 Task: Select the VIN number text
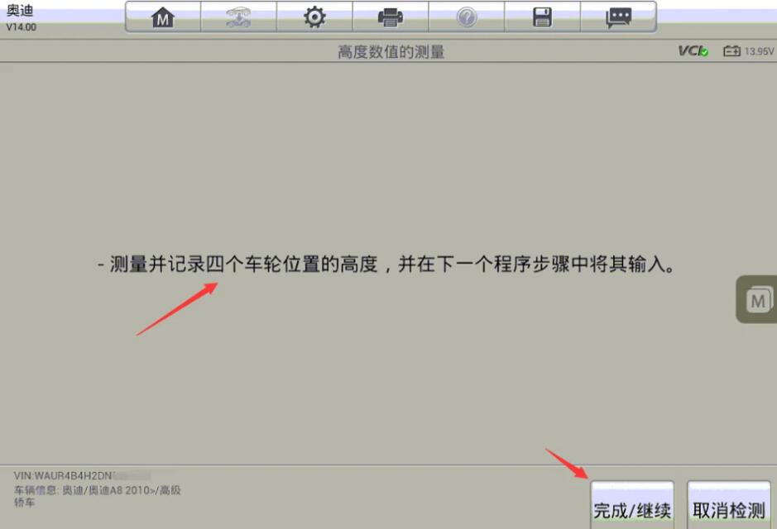82,475
